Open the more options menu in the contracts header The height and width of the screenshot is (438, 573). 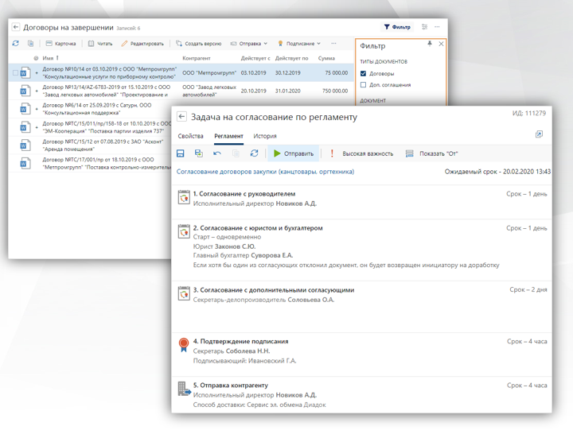click(437, 27)
